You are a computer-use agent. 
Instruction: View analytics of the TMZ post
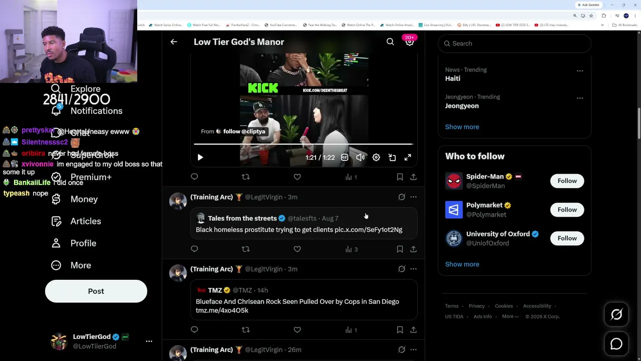click(351, 330)
